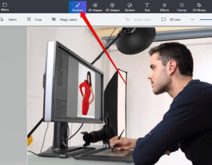
Task: Open the Effects sun icon
Action: pos(164,5)
